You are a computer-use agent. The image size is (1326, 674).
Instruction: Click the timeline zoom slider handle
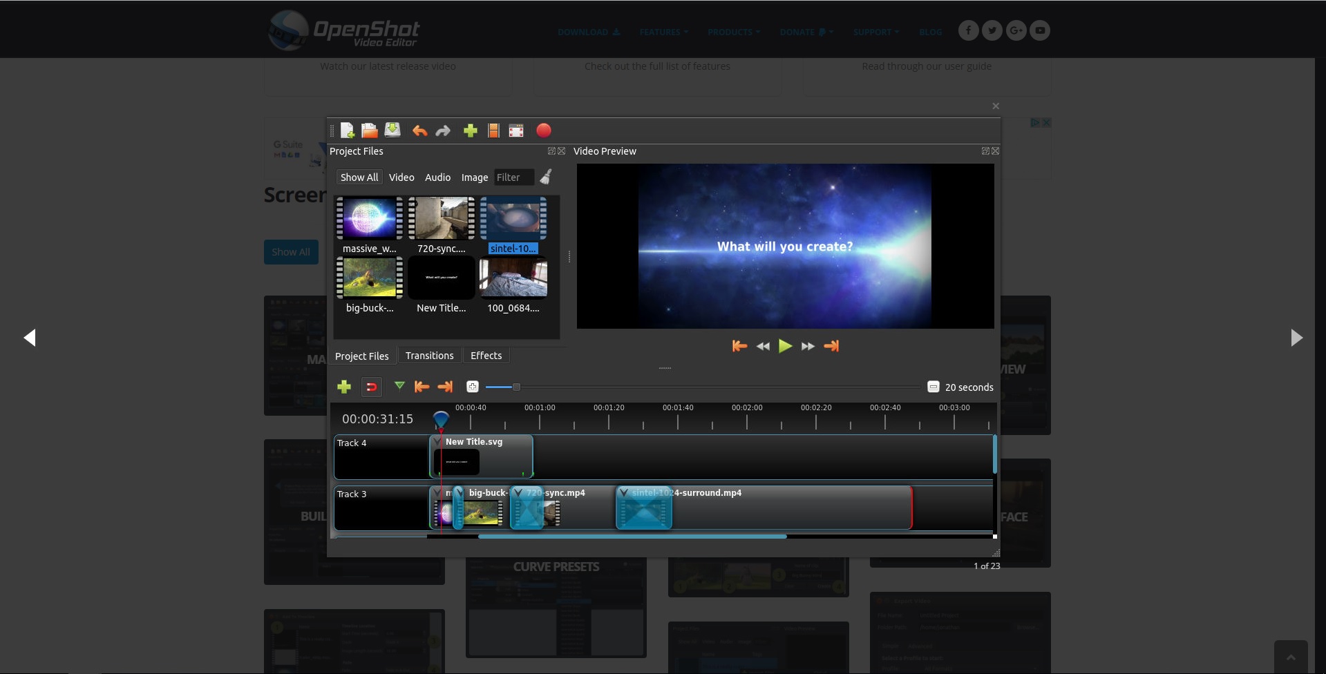[516, 387]
